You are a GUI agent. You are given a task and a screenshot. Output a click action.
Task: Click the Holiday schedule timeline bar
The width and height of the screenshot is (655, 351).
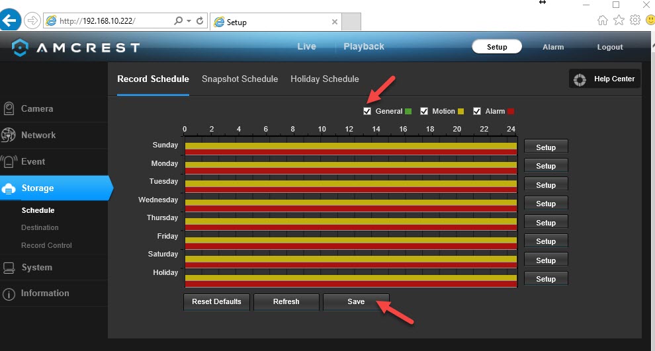point(351,278)
